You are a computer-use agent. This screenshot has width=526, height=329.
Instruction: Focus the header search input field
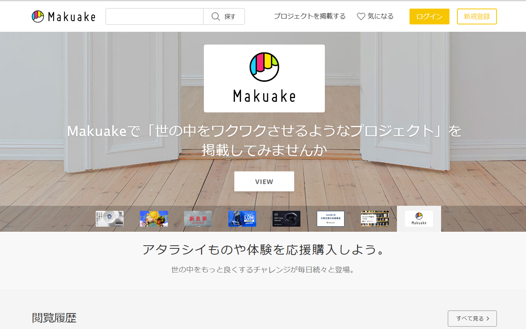pyautogui.click(x=154, y=17)
